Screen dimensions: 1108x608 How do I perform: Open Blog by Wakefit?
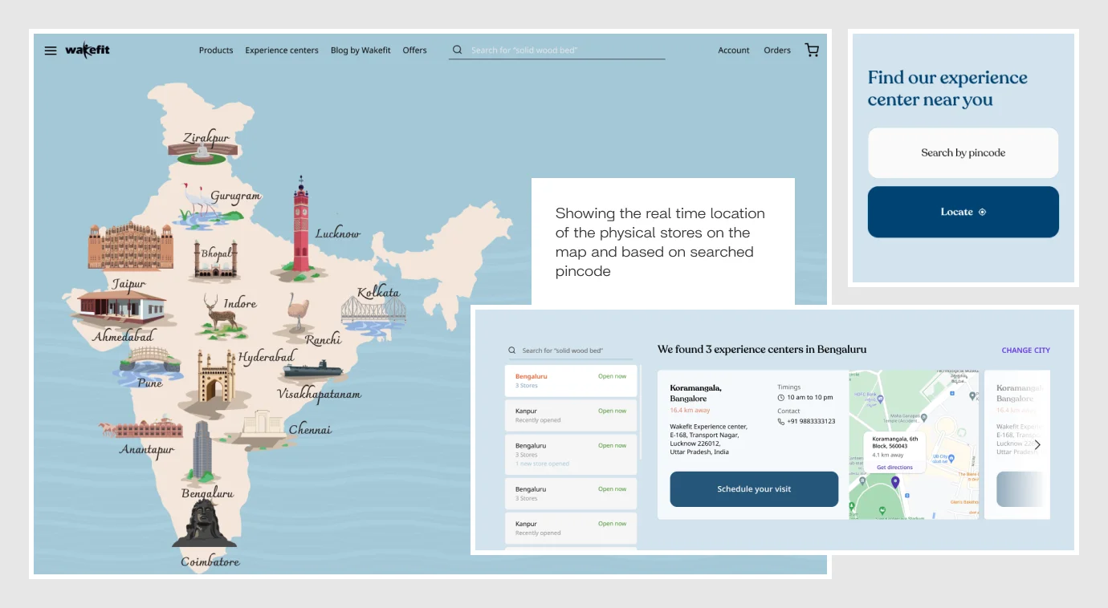pyautogui.click(x=361, y=50)
